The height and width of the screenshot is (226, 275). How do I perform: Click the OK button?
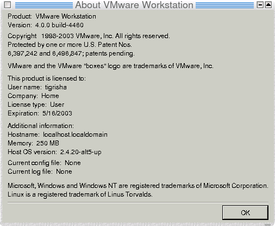pyautogui.click(x=245, y=212)
